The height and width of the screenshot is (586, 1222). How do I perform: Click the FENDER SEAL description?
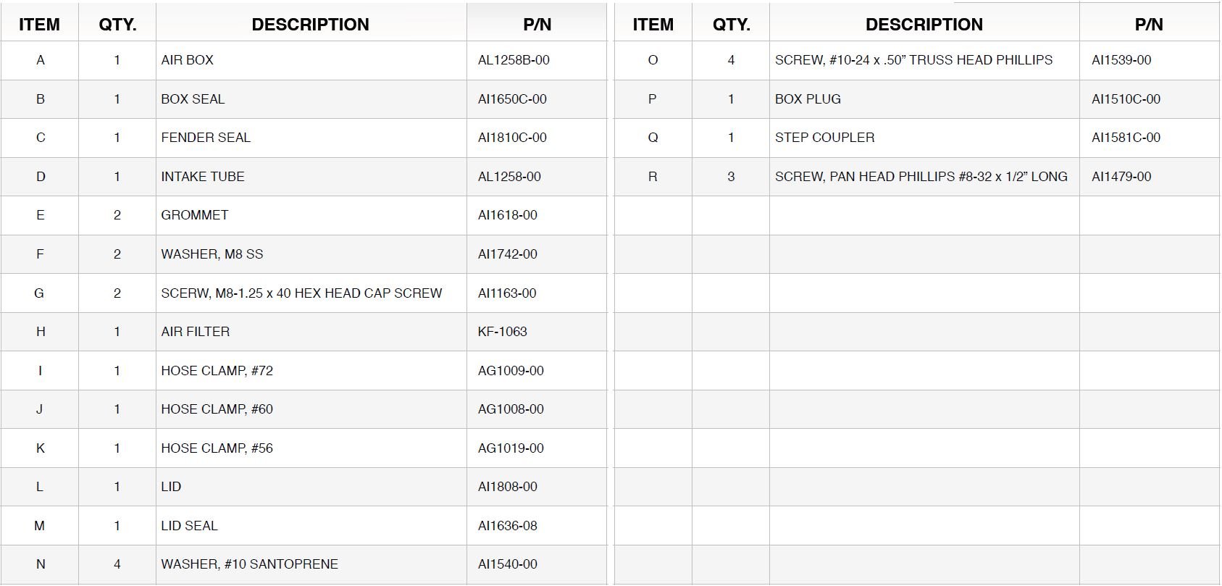pyautogui.click(x=206, y=138)
